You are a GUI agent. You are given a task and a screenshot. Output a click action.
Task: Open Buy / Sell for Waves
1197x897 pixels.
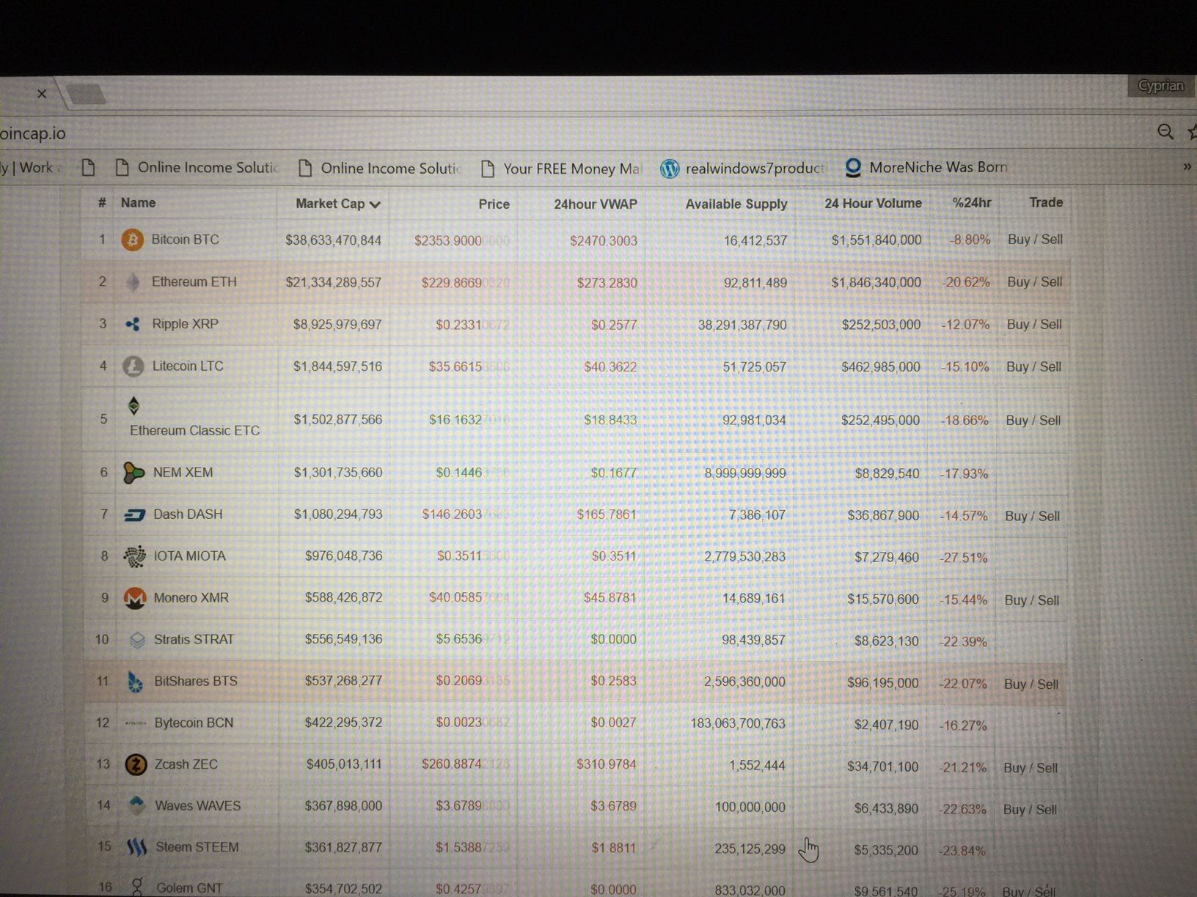click(x=1030, y=810)
